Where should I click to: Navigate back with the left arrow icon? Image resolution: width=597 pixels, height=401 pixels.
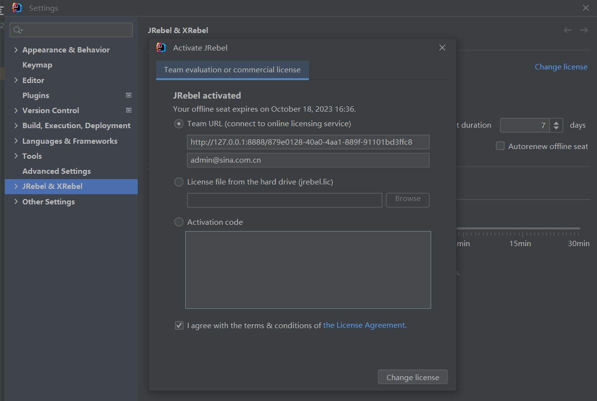567,30
